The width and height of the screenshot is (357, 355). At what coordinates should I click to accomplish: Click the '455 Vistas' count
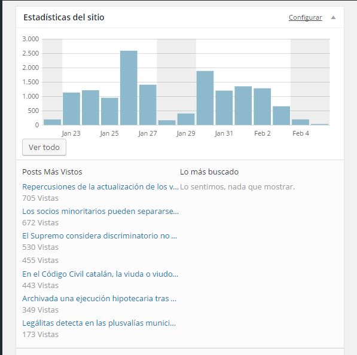(40, 261)
